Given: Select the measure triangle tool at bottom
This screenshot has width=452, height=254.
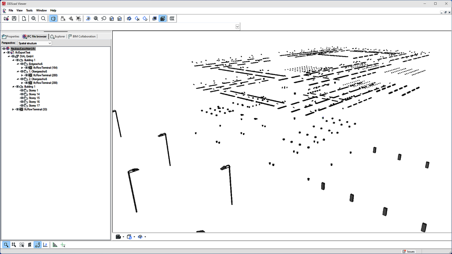Looking at the screenshot, I should coord(55,245).
